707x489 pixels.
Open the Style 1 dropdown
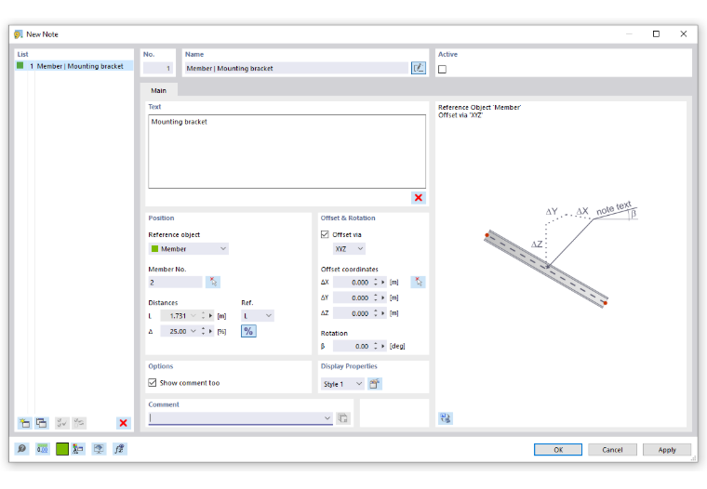(x=342, y=384)
